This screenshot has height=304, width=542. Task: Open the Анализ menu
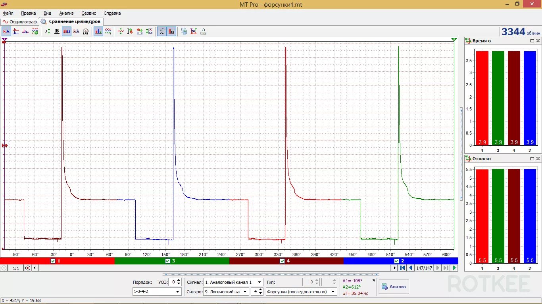(x=66, y=13)
